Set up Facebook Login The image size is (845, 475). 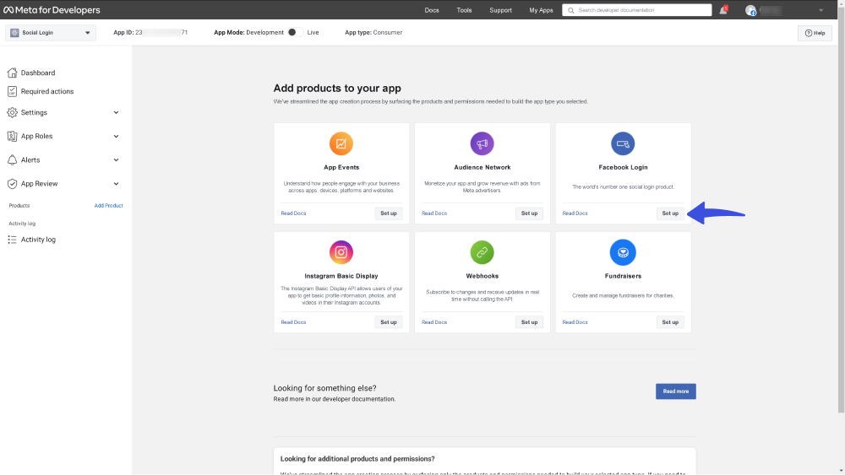[670, 213]
